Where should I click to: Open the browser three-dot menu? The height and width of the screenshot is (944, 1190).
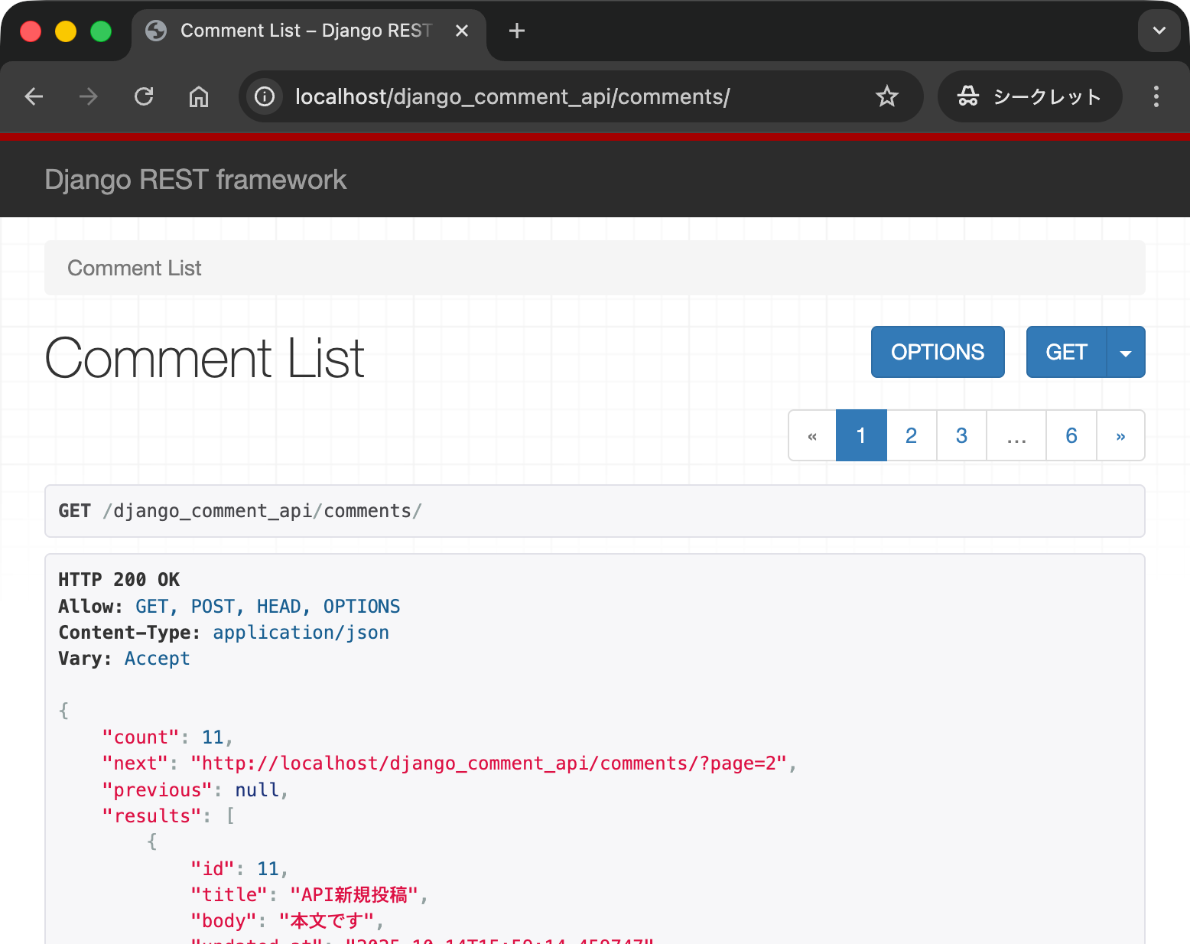tap(1156, 96)
